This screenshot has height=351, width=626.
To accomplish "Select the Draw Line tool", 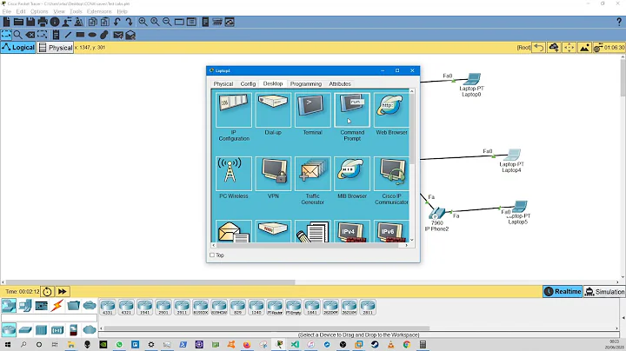I will (x=68, y=35).
